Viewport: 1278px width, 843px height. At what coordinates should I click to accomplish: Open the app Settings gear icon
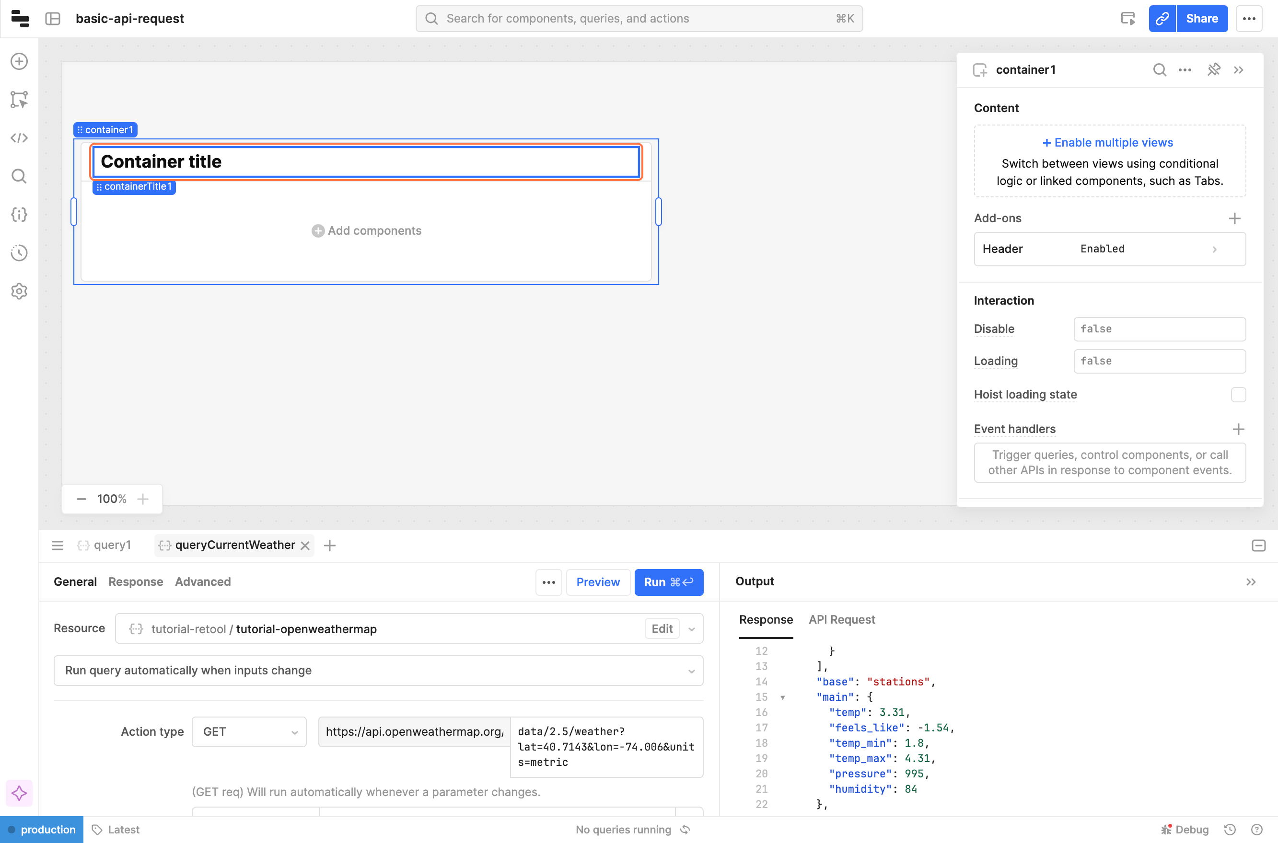[19, 291]
